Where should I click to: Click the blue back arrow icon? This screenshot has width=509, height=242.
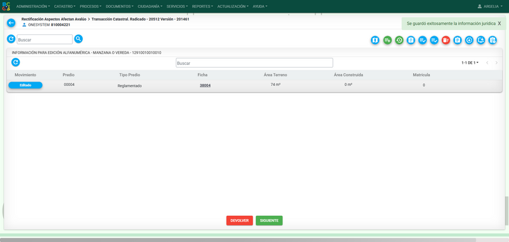[x=11, y=23]
